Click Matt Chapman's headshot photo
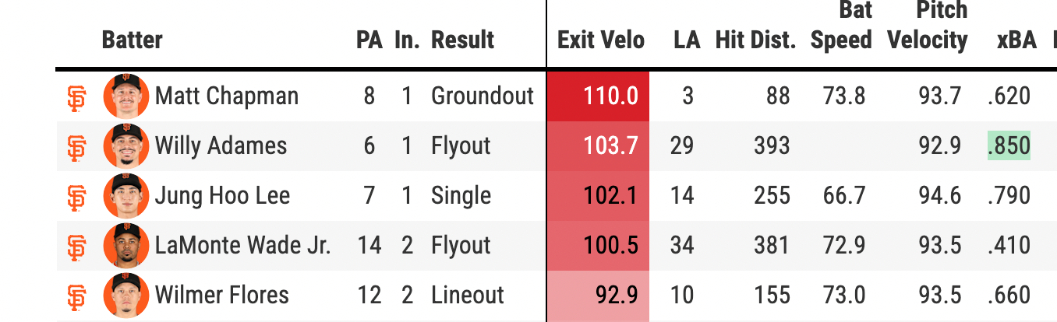1057x322 pixels. tap(125, 96)
